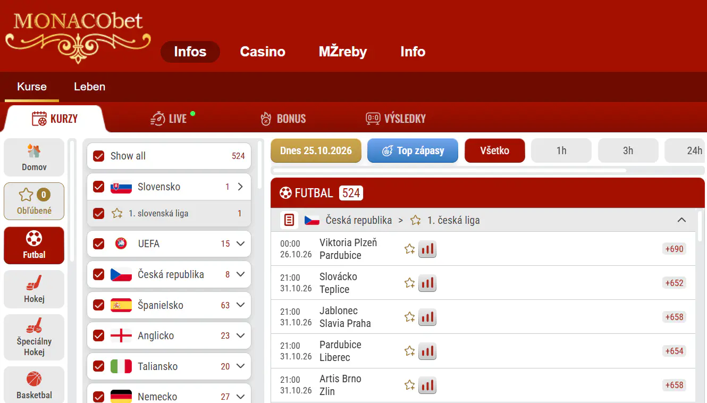
Task: Open the BONUS tab
Action: (283, 118)
